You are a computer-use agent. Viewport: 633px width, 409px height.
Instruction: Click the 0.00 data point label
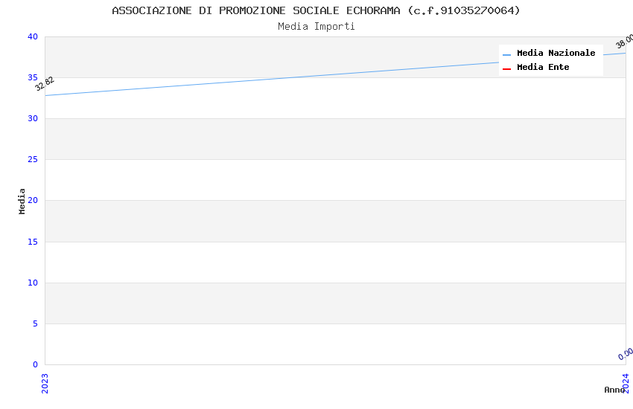626,354
